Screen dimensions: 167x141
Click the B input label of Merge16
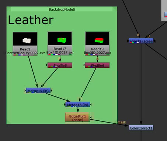point(81,98)
